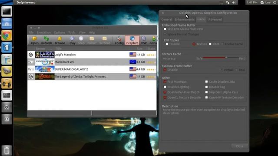Viewport: 278px width, 156px height.
Task: Open the terminal icon at top of launcher
Action: click(x=7, y=12)
